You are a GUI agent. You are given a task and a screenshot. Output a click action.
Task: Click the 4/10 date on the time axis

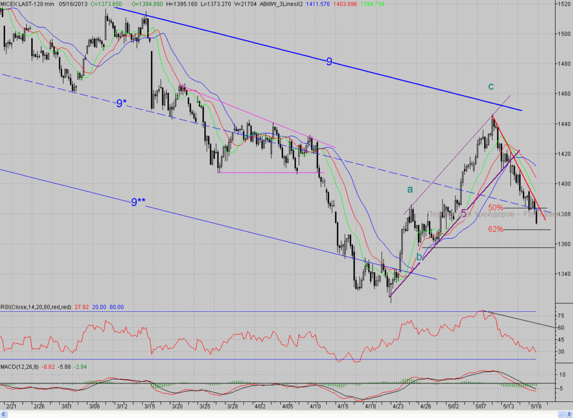point(315,406)
